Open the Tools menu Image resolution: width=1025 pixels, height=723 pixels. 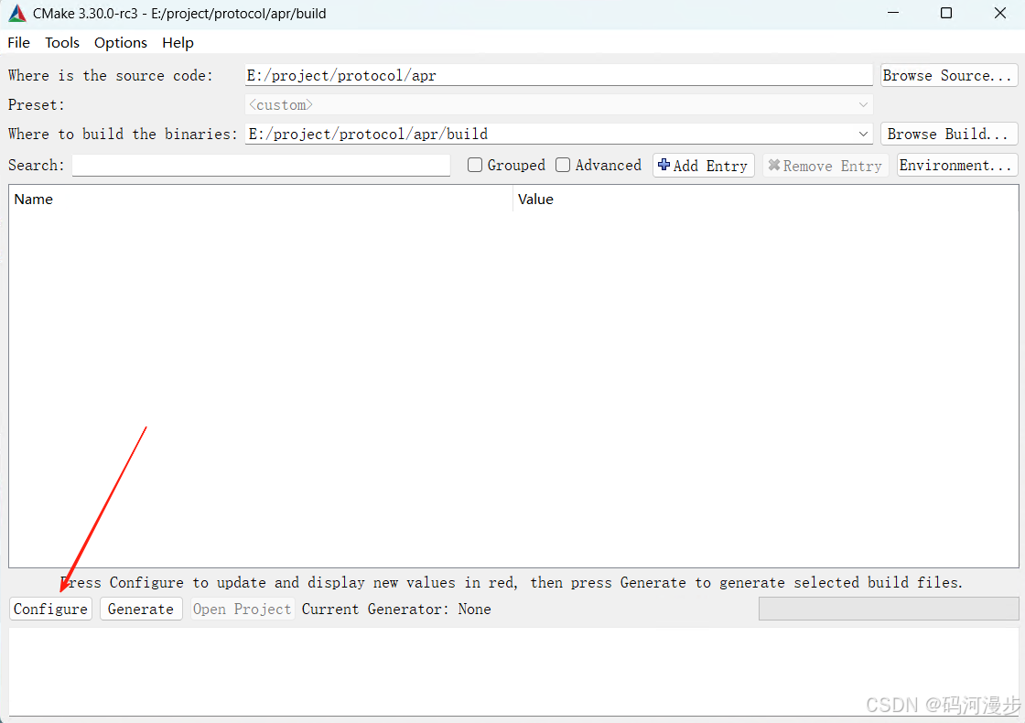(62, 42)
